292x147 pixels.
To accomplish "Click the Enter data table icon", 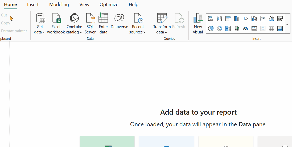I will click(103, 18).
